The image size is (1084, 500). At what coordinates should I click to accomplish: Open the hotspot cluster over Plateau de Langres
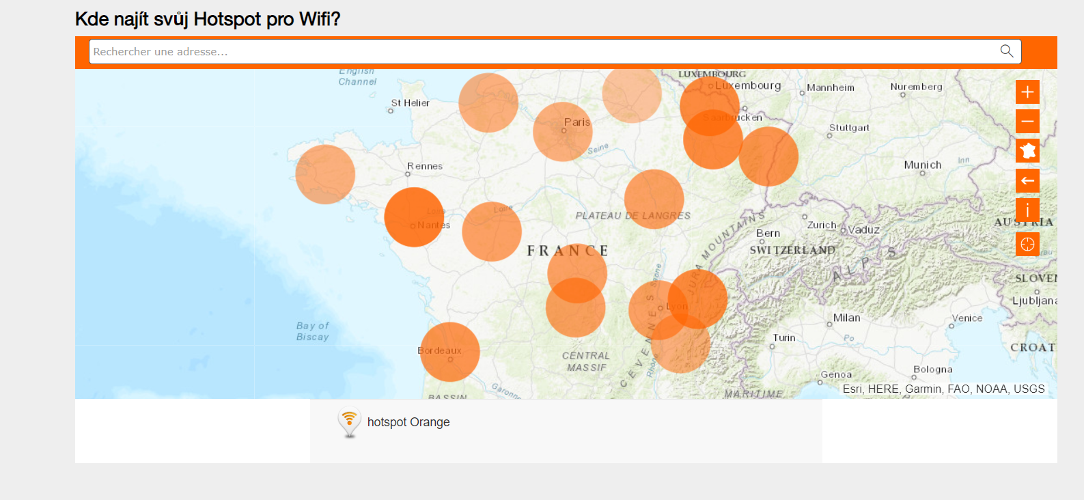[x=654, y=199]
